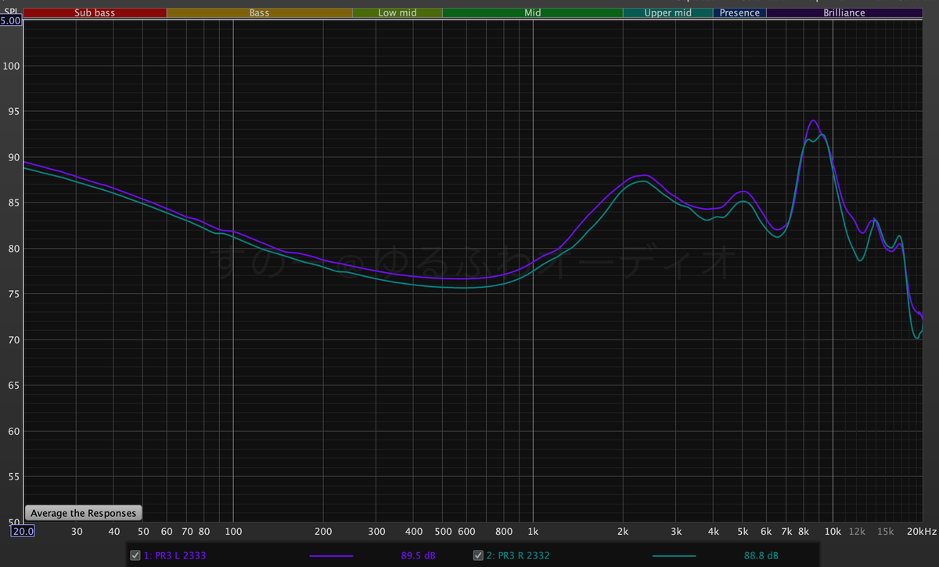Click the Brilliance band label
Viewport: 939px width, 567px height.
pyautogui.click(x=844, y=13)
